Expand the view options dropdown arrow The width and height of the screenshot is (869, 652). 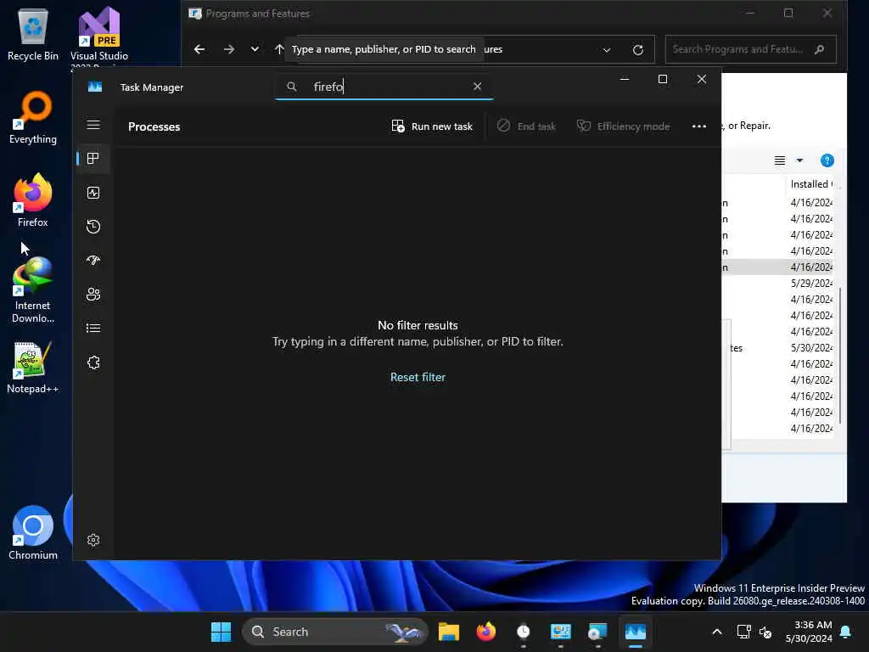[799, 160]
